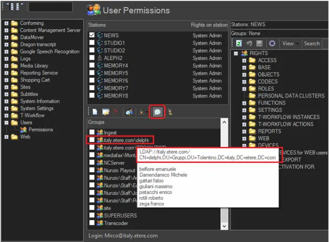This screenshot has width=329, height=242.
Task: Click the Search button in rights toolbar
Action: tap(311, 44)
